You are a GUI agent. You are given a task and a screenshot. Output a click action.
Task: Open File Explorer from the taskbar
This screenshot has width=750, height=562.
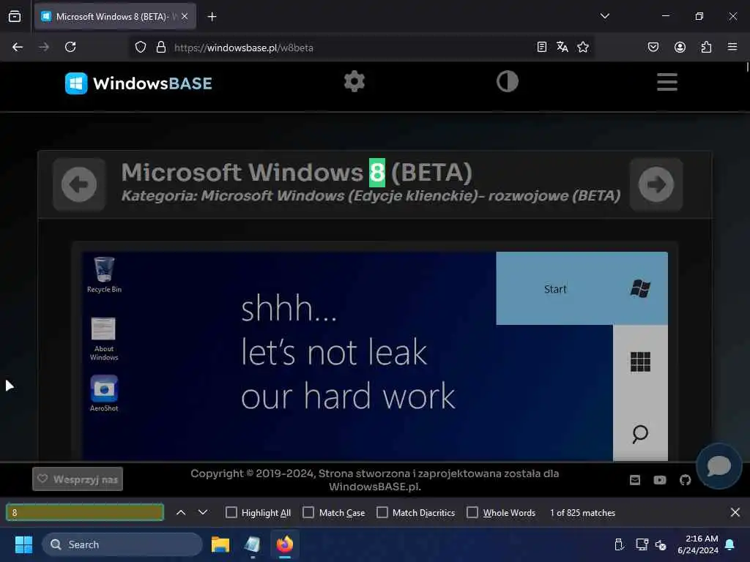[220, 544]
